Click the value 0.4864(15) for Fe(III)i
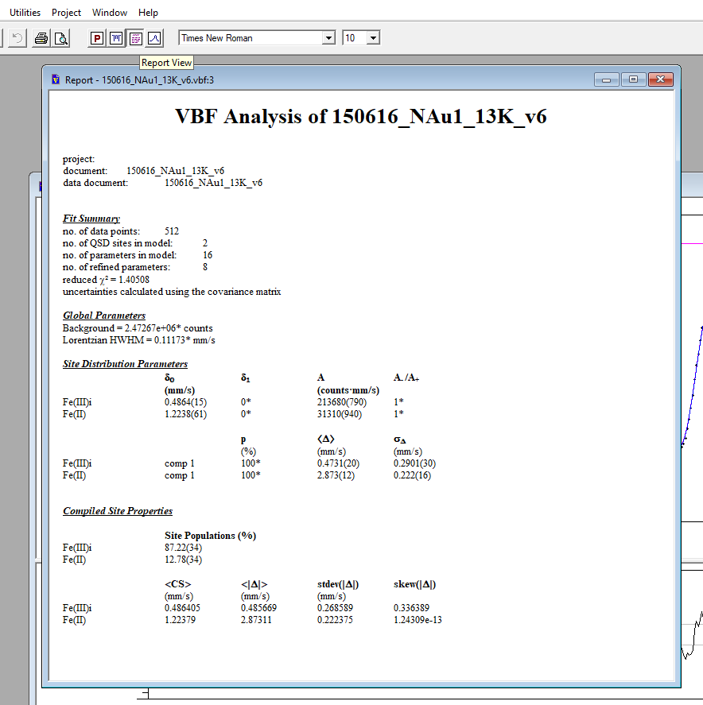Viewport: 703px width, 705px height. tap(185, 402)
